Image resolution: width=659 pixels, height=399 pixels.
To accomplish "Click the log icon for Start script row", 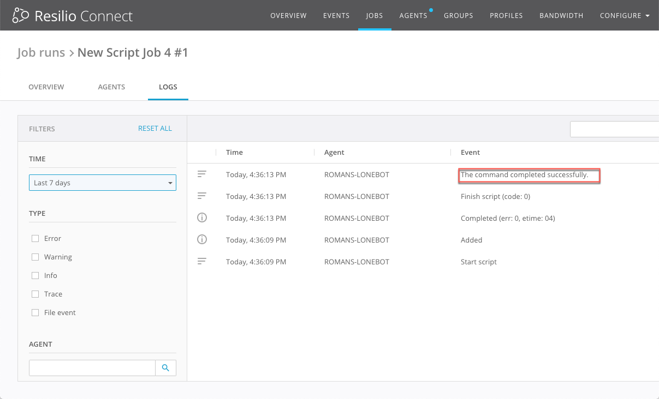I will (x=202, y=262).
